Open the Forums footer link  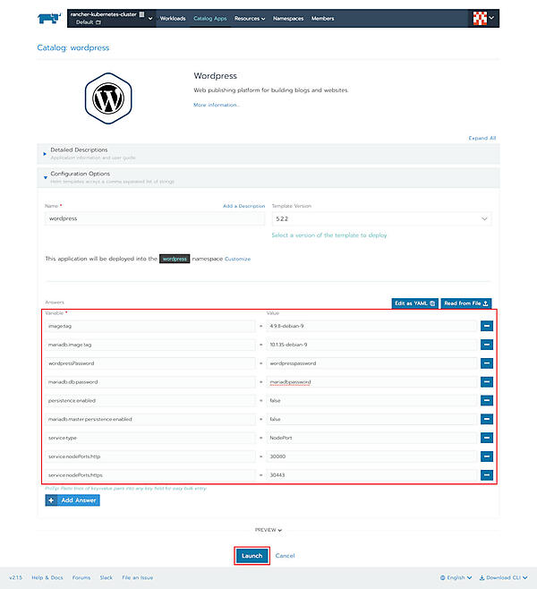81,577
